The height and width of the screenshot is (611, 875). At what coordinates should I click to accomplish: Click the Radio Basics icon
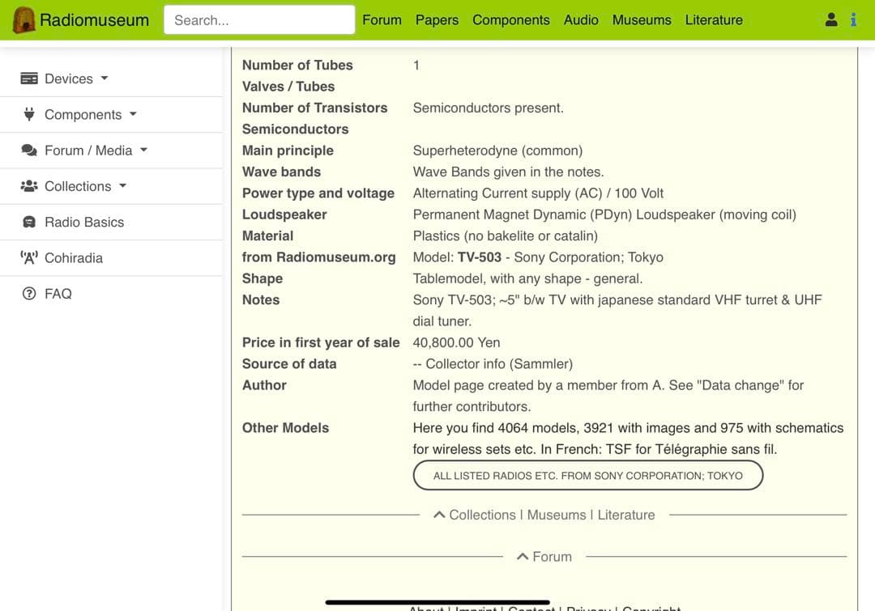pyautogui.click(x=29, y=222)
